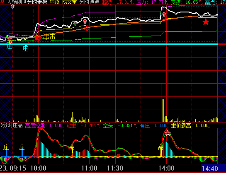
Task: Click the 高度控盘: 0.000 value
Action: [44, 125]
